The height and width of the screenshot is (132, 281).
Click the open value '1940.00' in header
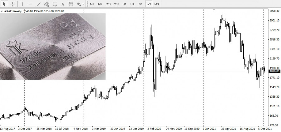point(29,11)
